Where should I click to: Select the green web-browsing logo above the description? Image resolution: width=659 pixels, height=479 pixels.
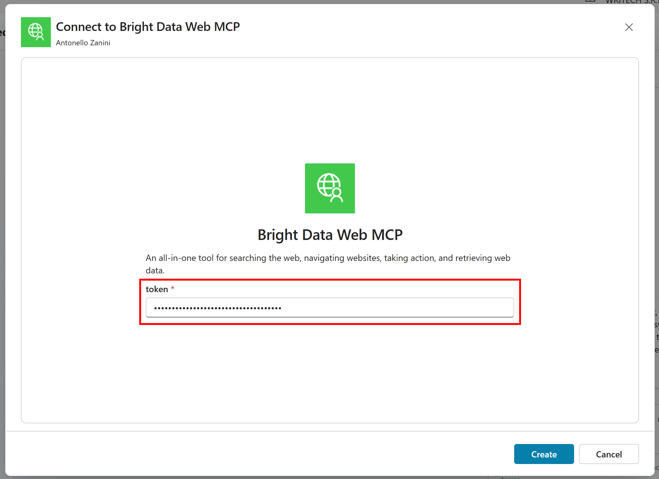[330, 188]
